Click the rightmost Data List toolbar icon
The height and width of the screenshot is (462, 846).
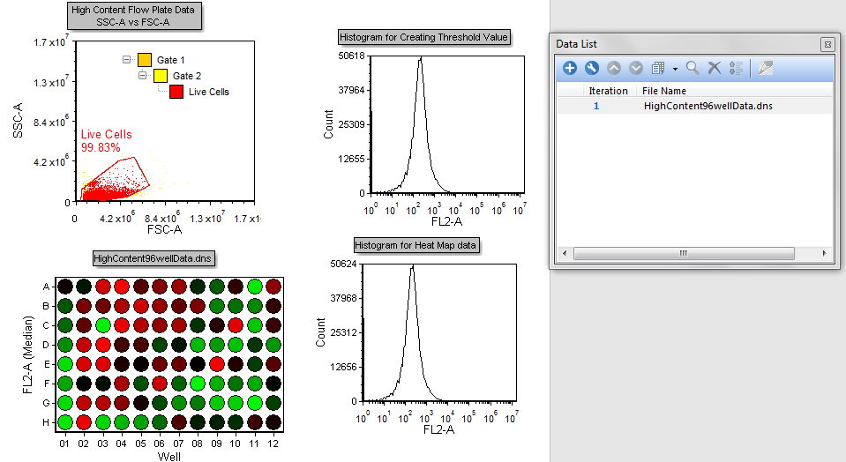(765, 68)
